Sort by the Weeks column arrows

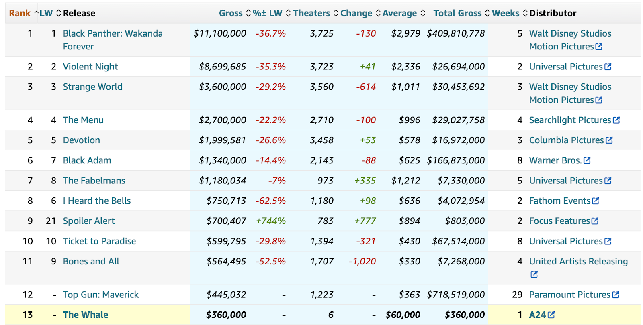tap(525, 13)
